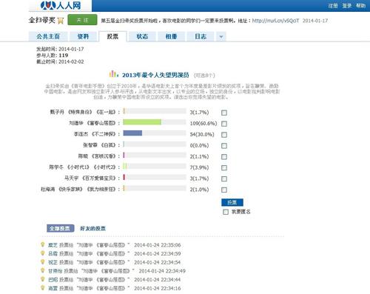Click the green 60.6% progress bar
Image resolution: width=370 pixels, height=294 pixels.
[x=142, y=122]
